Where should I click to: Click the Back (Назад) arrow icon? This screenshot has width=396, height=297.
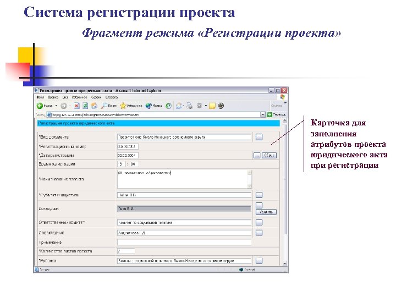40,106
